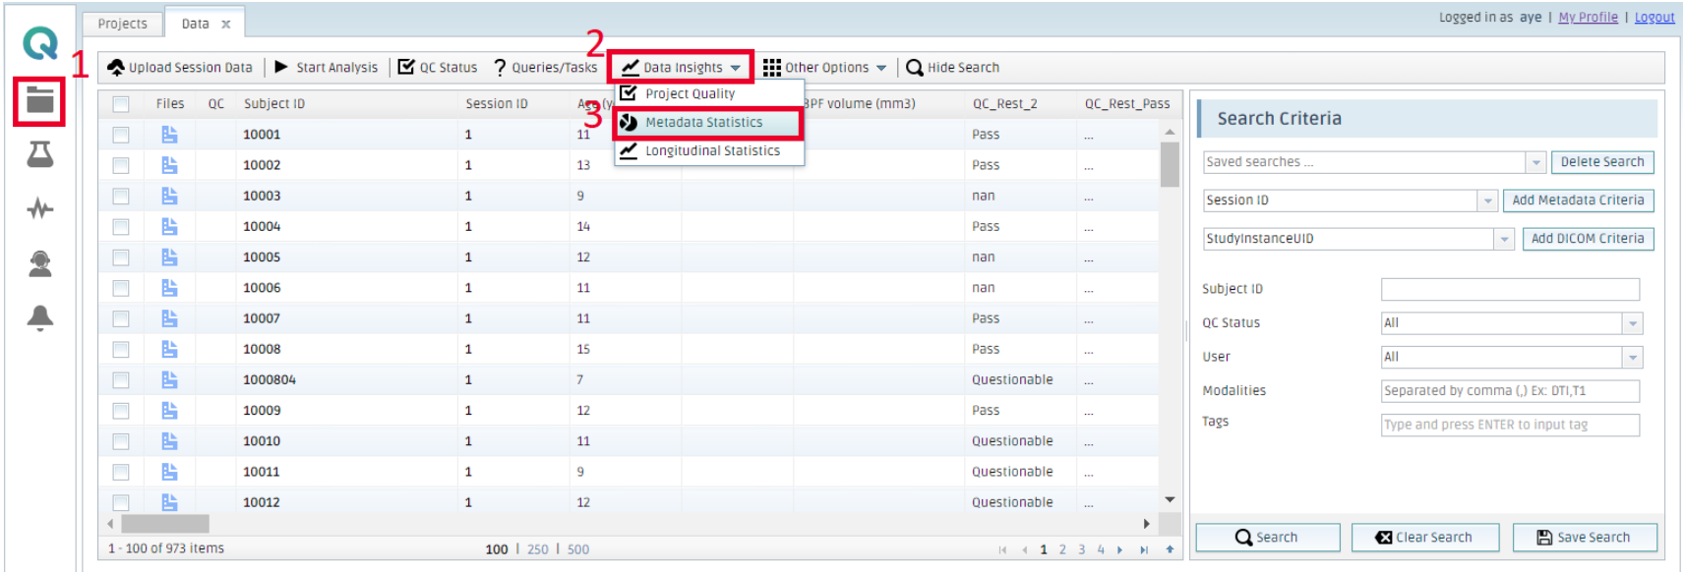Open the pulse waveform icon in sidebar

(39, 208)
